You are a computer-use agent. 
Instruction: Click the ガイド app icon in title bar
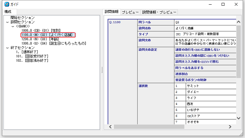pos(7,4)
